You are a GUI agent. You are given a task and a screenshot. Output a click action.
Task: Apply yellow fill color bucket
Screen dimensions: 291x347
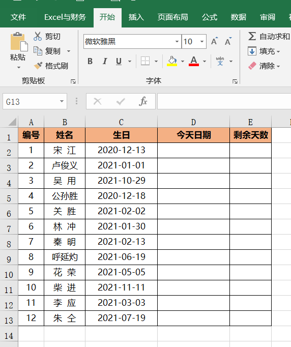pos(172,61)
